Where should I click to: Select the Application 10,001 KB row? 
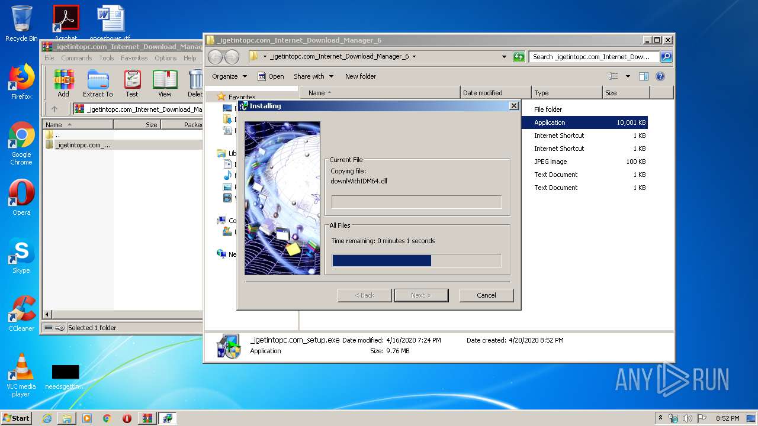[585, 122]
